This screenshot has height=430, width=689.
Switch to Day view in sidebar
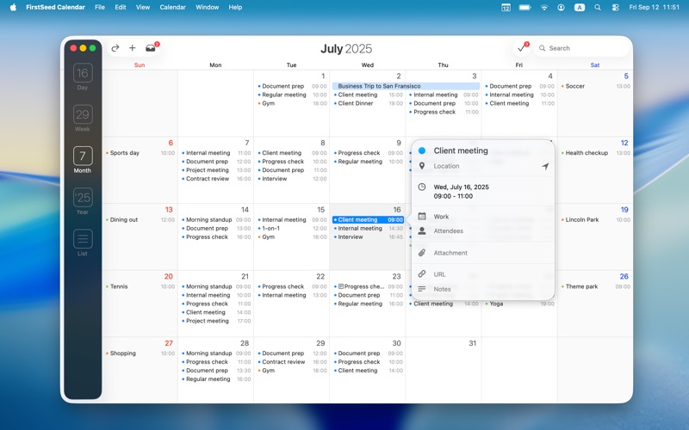tap(83, 77)
